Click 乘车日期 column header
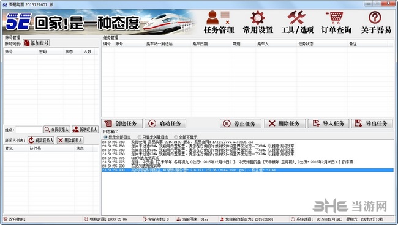The width and height of the screenshot is (398, 225). (211, 44)
